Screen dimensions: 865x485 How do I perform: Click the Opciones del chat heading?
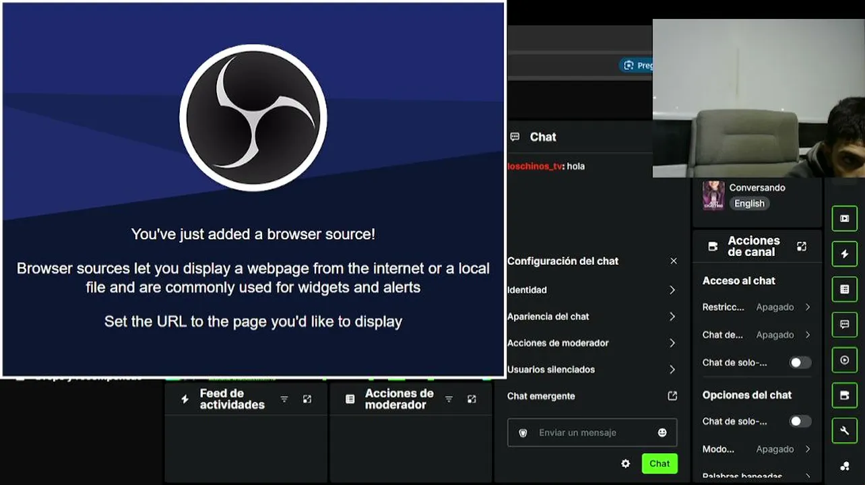click(747, 395)
